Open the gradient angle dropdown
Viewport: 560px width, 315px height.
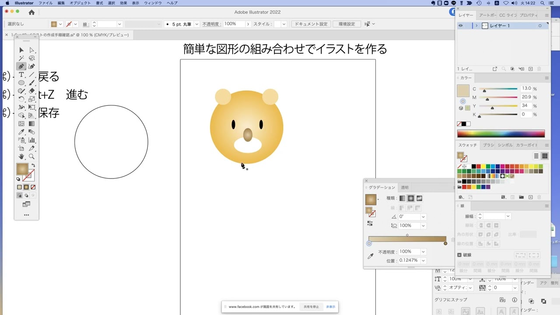[423, 217]
